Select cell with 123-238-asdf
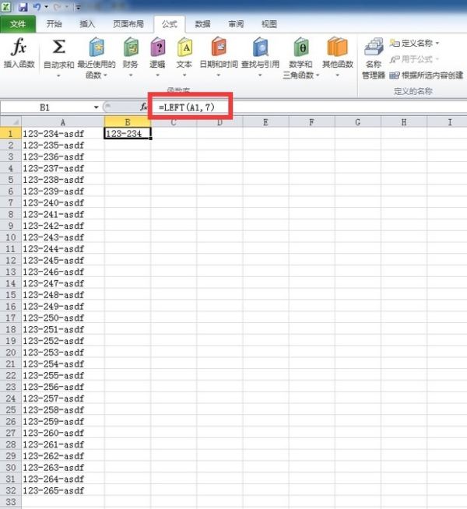Viewport: 467px width, 509px height. click(x=63, y=180)
